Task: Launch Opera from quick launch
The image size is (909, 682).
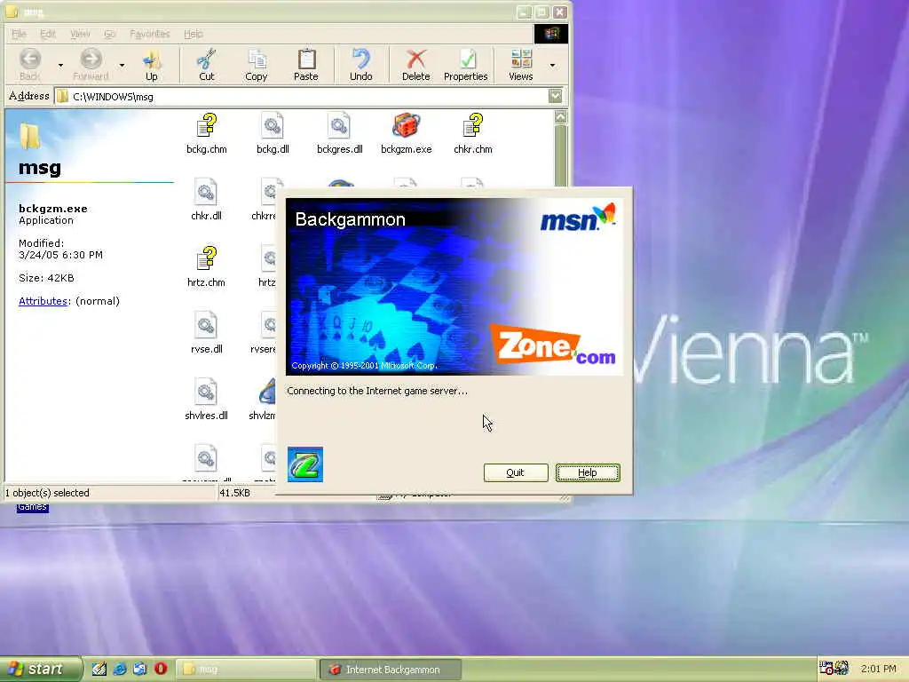Action: (x=161, y=669)
